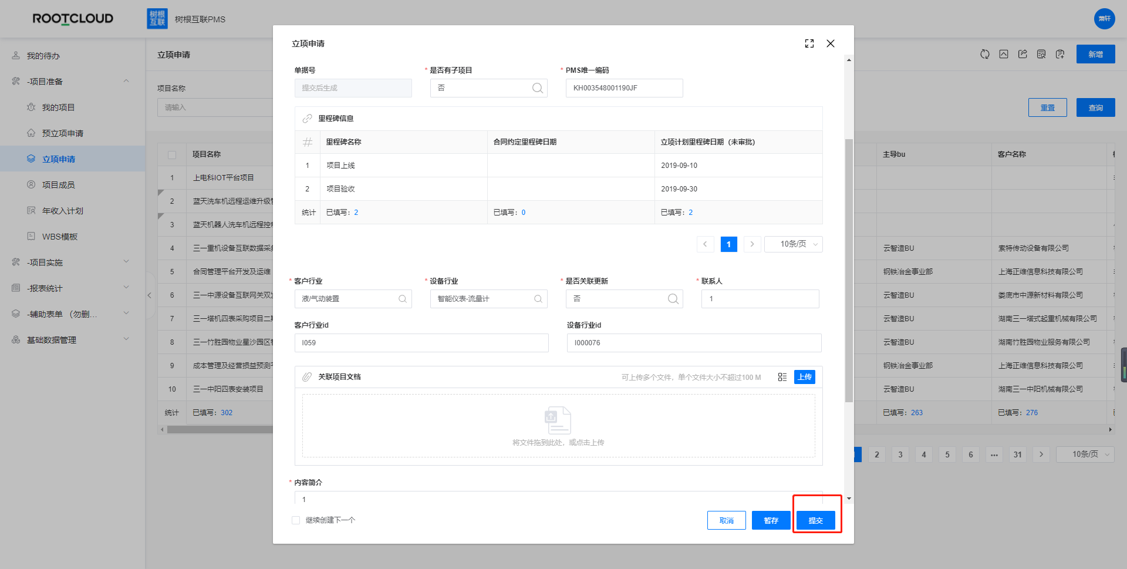Toggle 继续创建下一个 checkbox
1127x569 pixels.
point(296,520)
